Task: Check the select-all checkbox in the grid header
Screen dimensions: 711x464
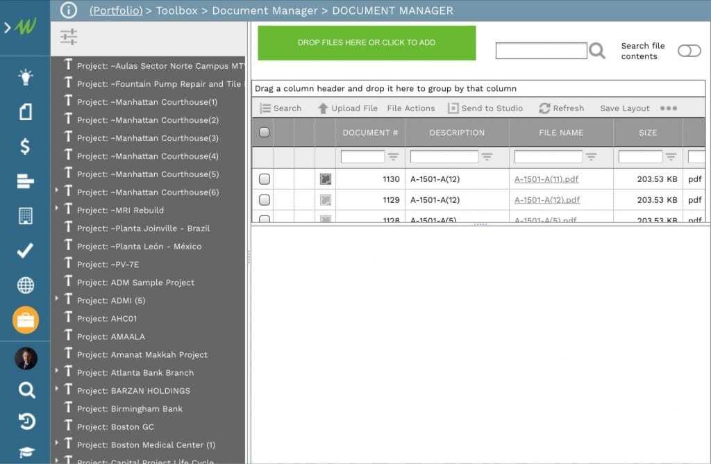Action: pyautogui.click(x=265, y=133)
